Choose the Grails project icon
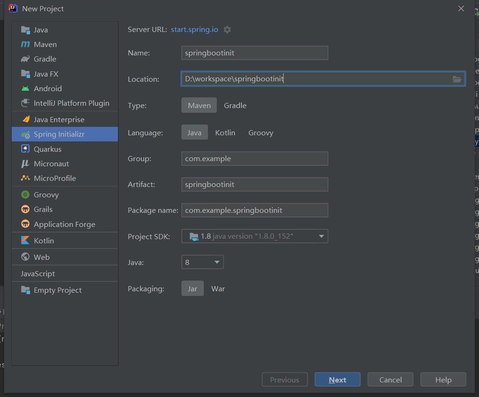Image resolution: width=479 pixels, height=397 pixels. [25, 210]
